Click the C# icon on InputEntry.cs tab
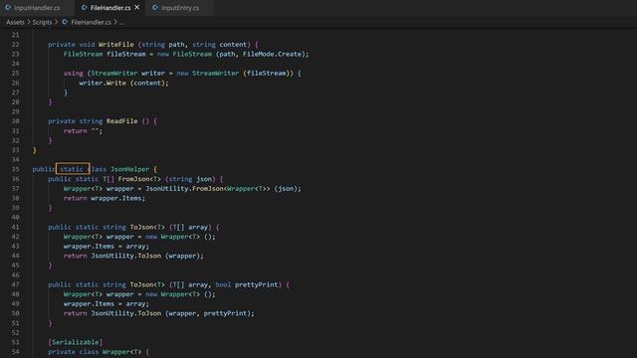Image resolution: width=637 pixels, height=358 pixels. [x=155, y=8]
